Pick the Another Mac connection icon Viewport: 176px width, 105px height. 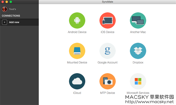[138, 20]
